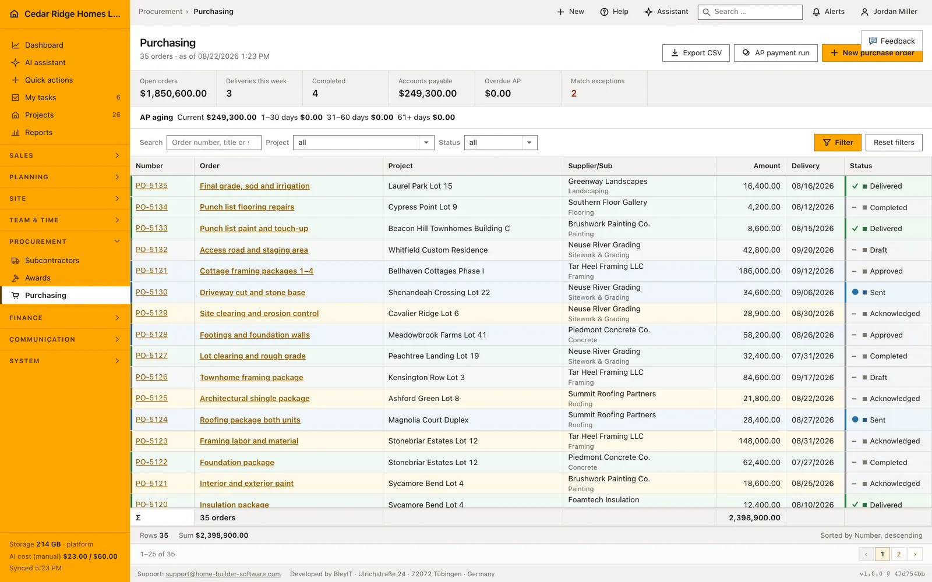The image size is (932, 582).
Task: Click the Assistant sparkle icon in top bar
Action: [649, 12]
